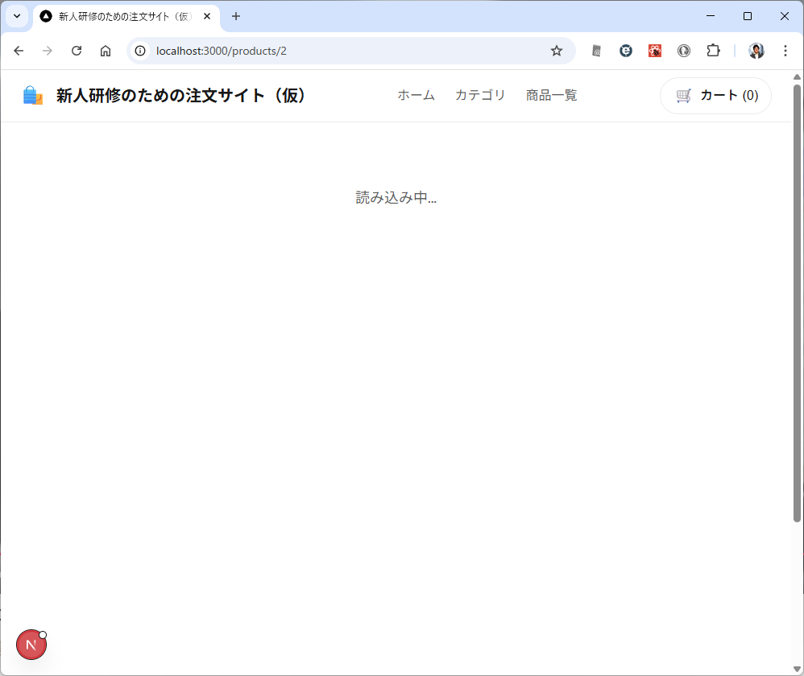804x676 pixels.
Task: Expand the tab search dropdown arrow
Action: click(16, 16)
